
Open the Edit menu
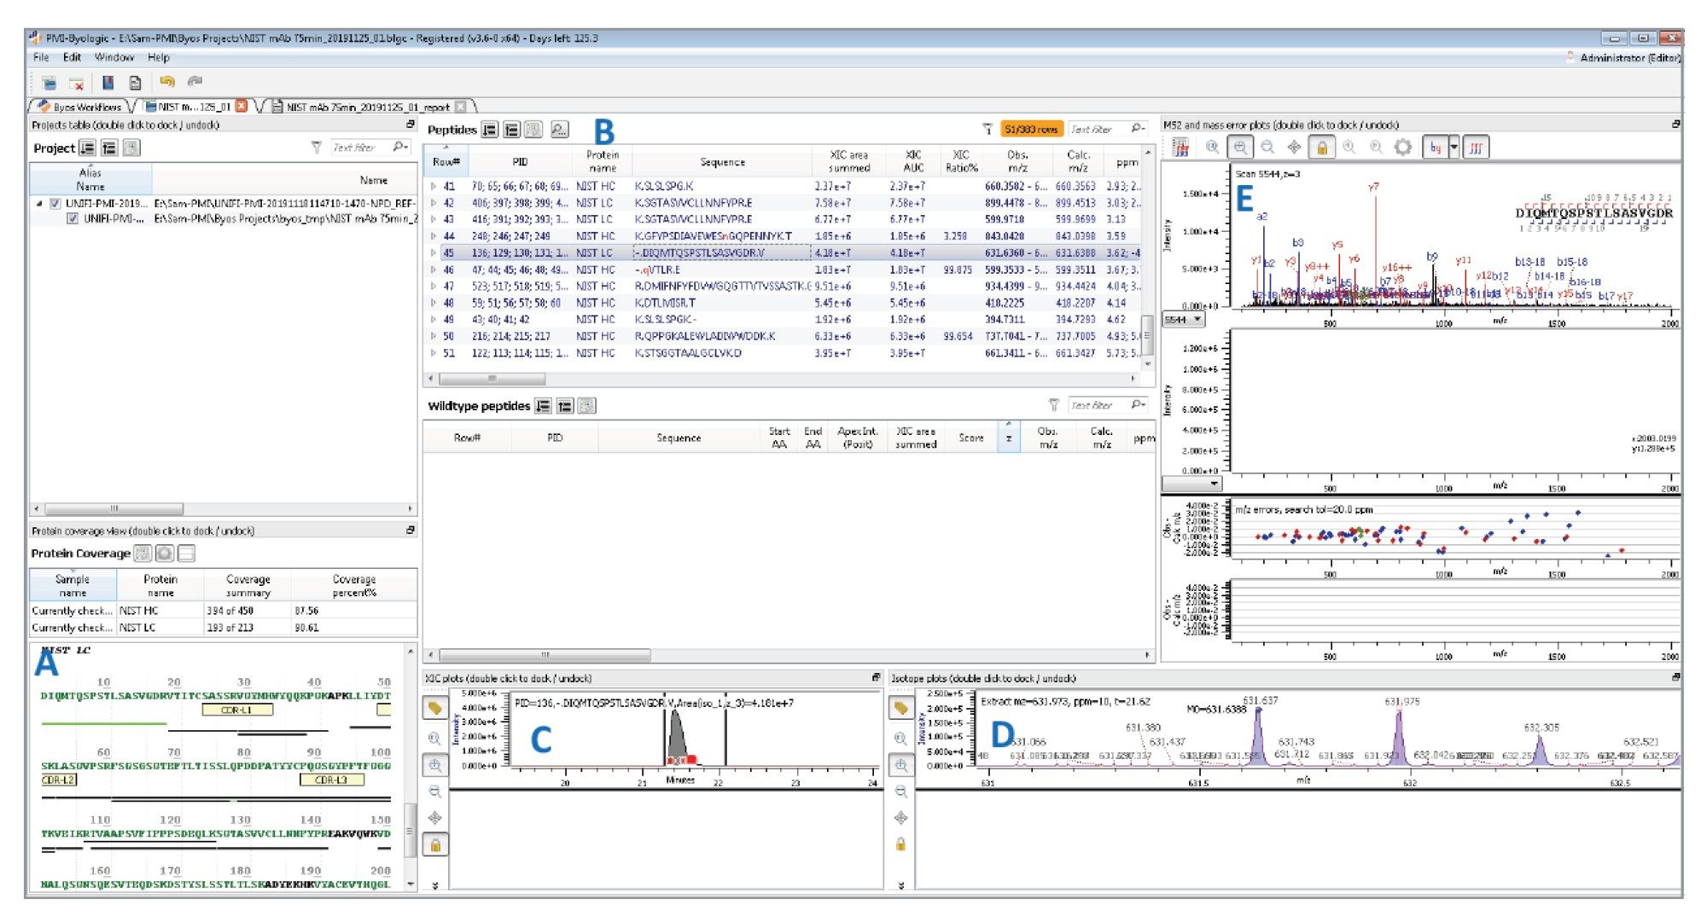pos(72,57)
